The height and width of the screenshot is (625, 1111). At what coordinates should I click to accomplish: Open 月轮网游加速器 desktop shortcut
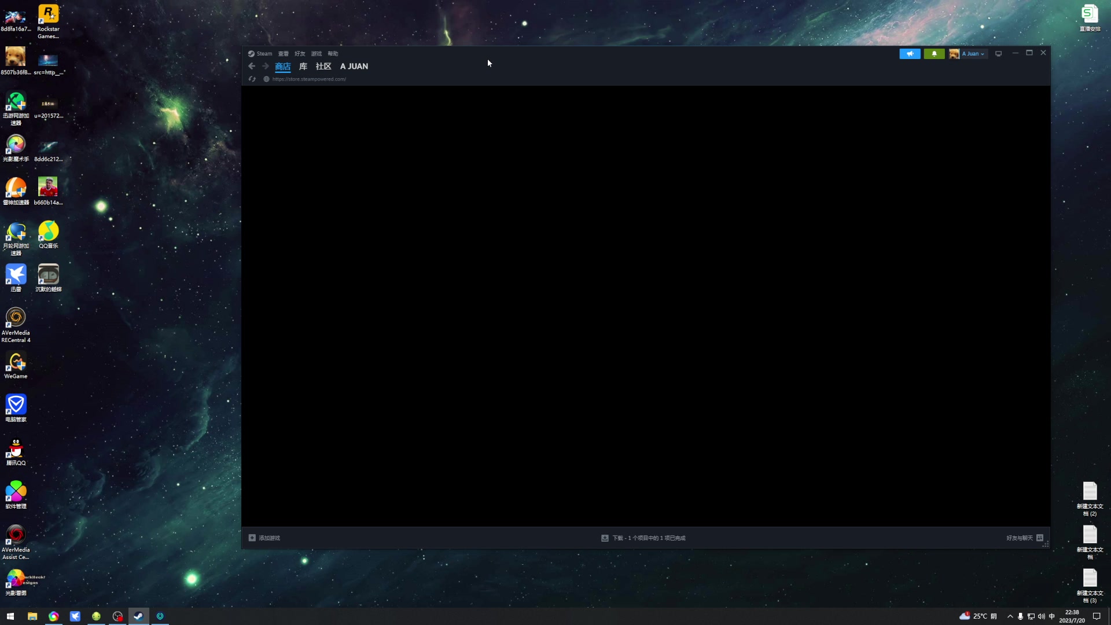pos(16,239)
